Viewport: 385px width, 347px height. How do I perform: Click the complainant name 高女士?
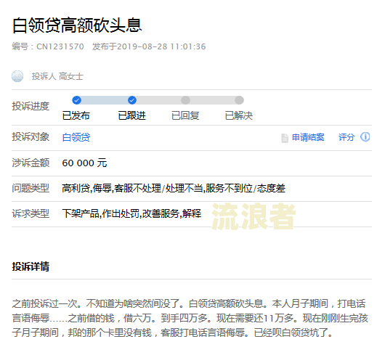click(x=71, y=76)
